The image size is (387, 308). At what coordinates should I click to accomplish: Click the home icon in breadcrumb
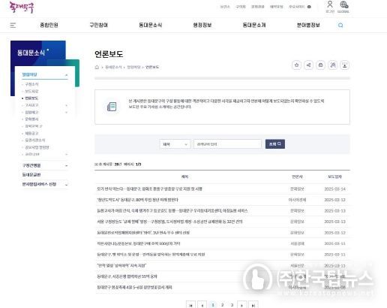97,67
